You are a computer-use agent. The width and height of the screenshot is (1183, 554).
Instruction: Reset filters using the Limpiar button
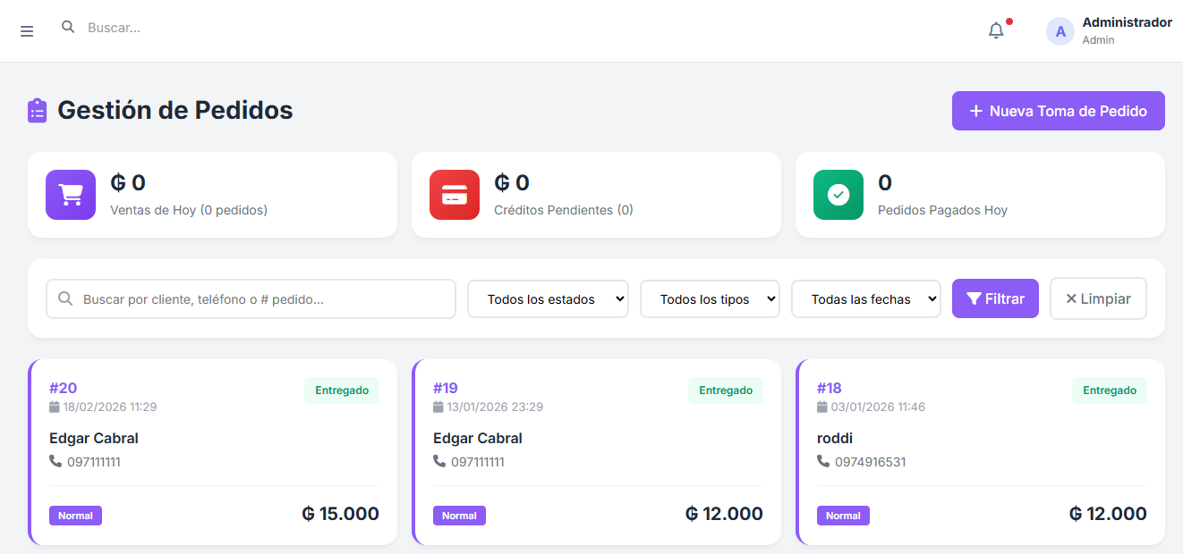[1098, 298]
